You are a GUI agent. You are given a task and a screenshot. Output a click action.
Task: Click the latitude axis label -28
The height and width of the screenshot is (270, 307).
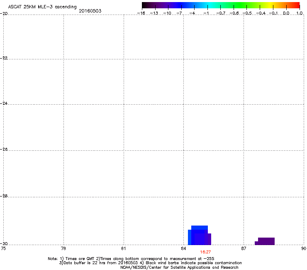pyautogui.click(x=4, y=196)
